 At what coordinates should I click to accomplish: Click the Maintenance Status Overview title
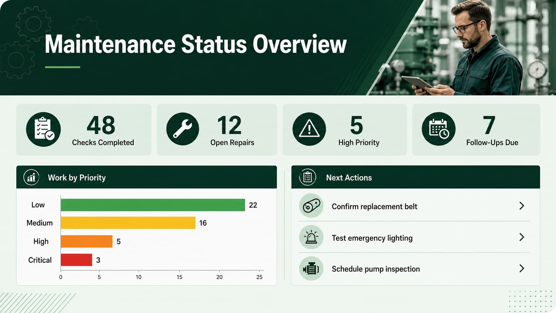pyautogui.click(x=196, y=44)
